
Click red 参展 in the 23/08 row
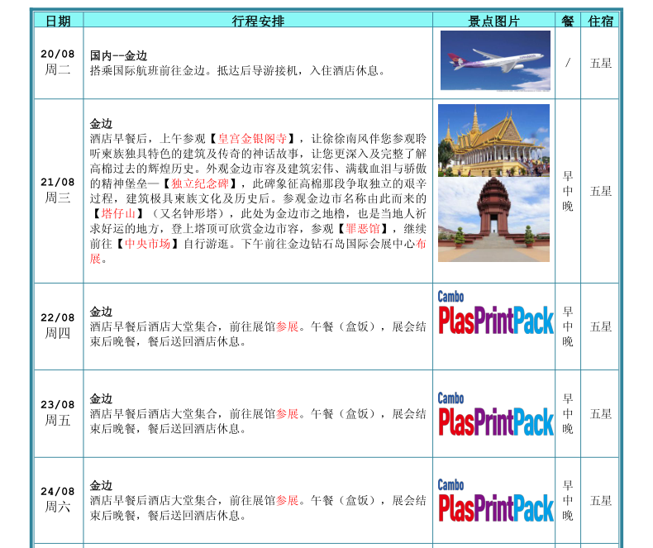(288, 413)
